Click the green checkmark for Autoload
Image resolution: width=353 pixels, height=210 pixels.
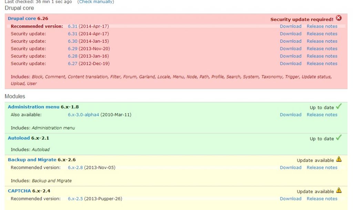click(x=339, y=138)
